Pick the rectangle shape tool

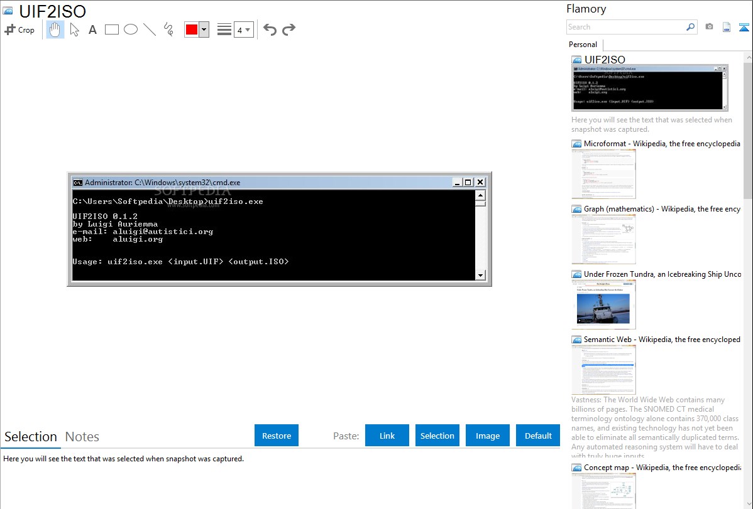click(x=112, y=29)
